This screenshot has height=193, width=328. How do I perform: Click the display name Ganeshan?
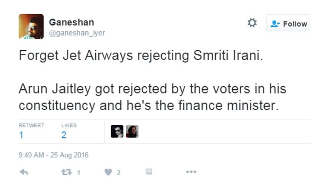coord(71,22)
